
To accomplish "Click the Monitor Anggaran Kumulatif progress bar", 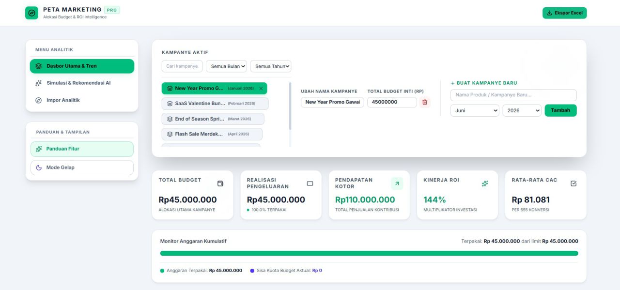I will pos(369,253).
